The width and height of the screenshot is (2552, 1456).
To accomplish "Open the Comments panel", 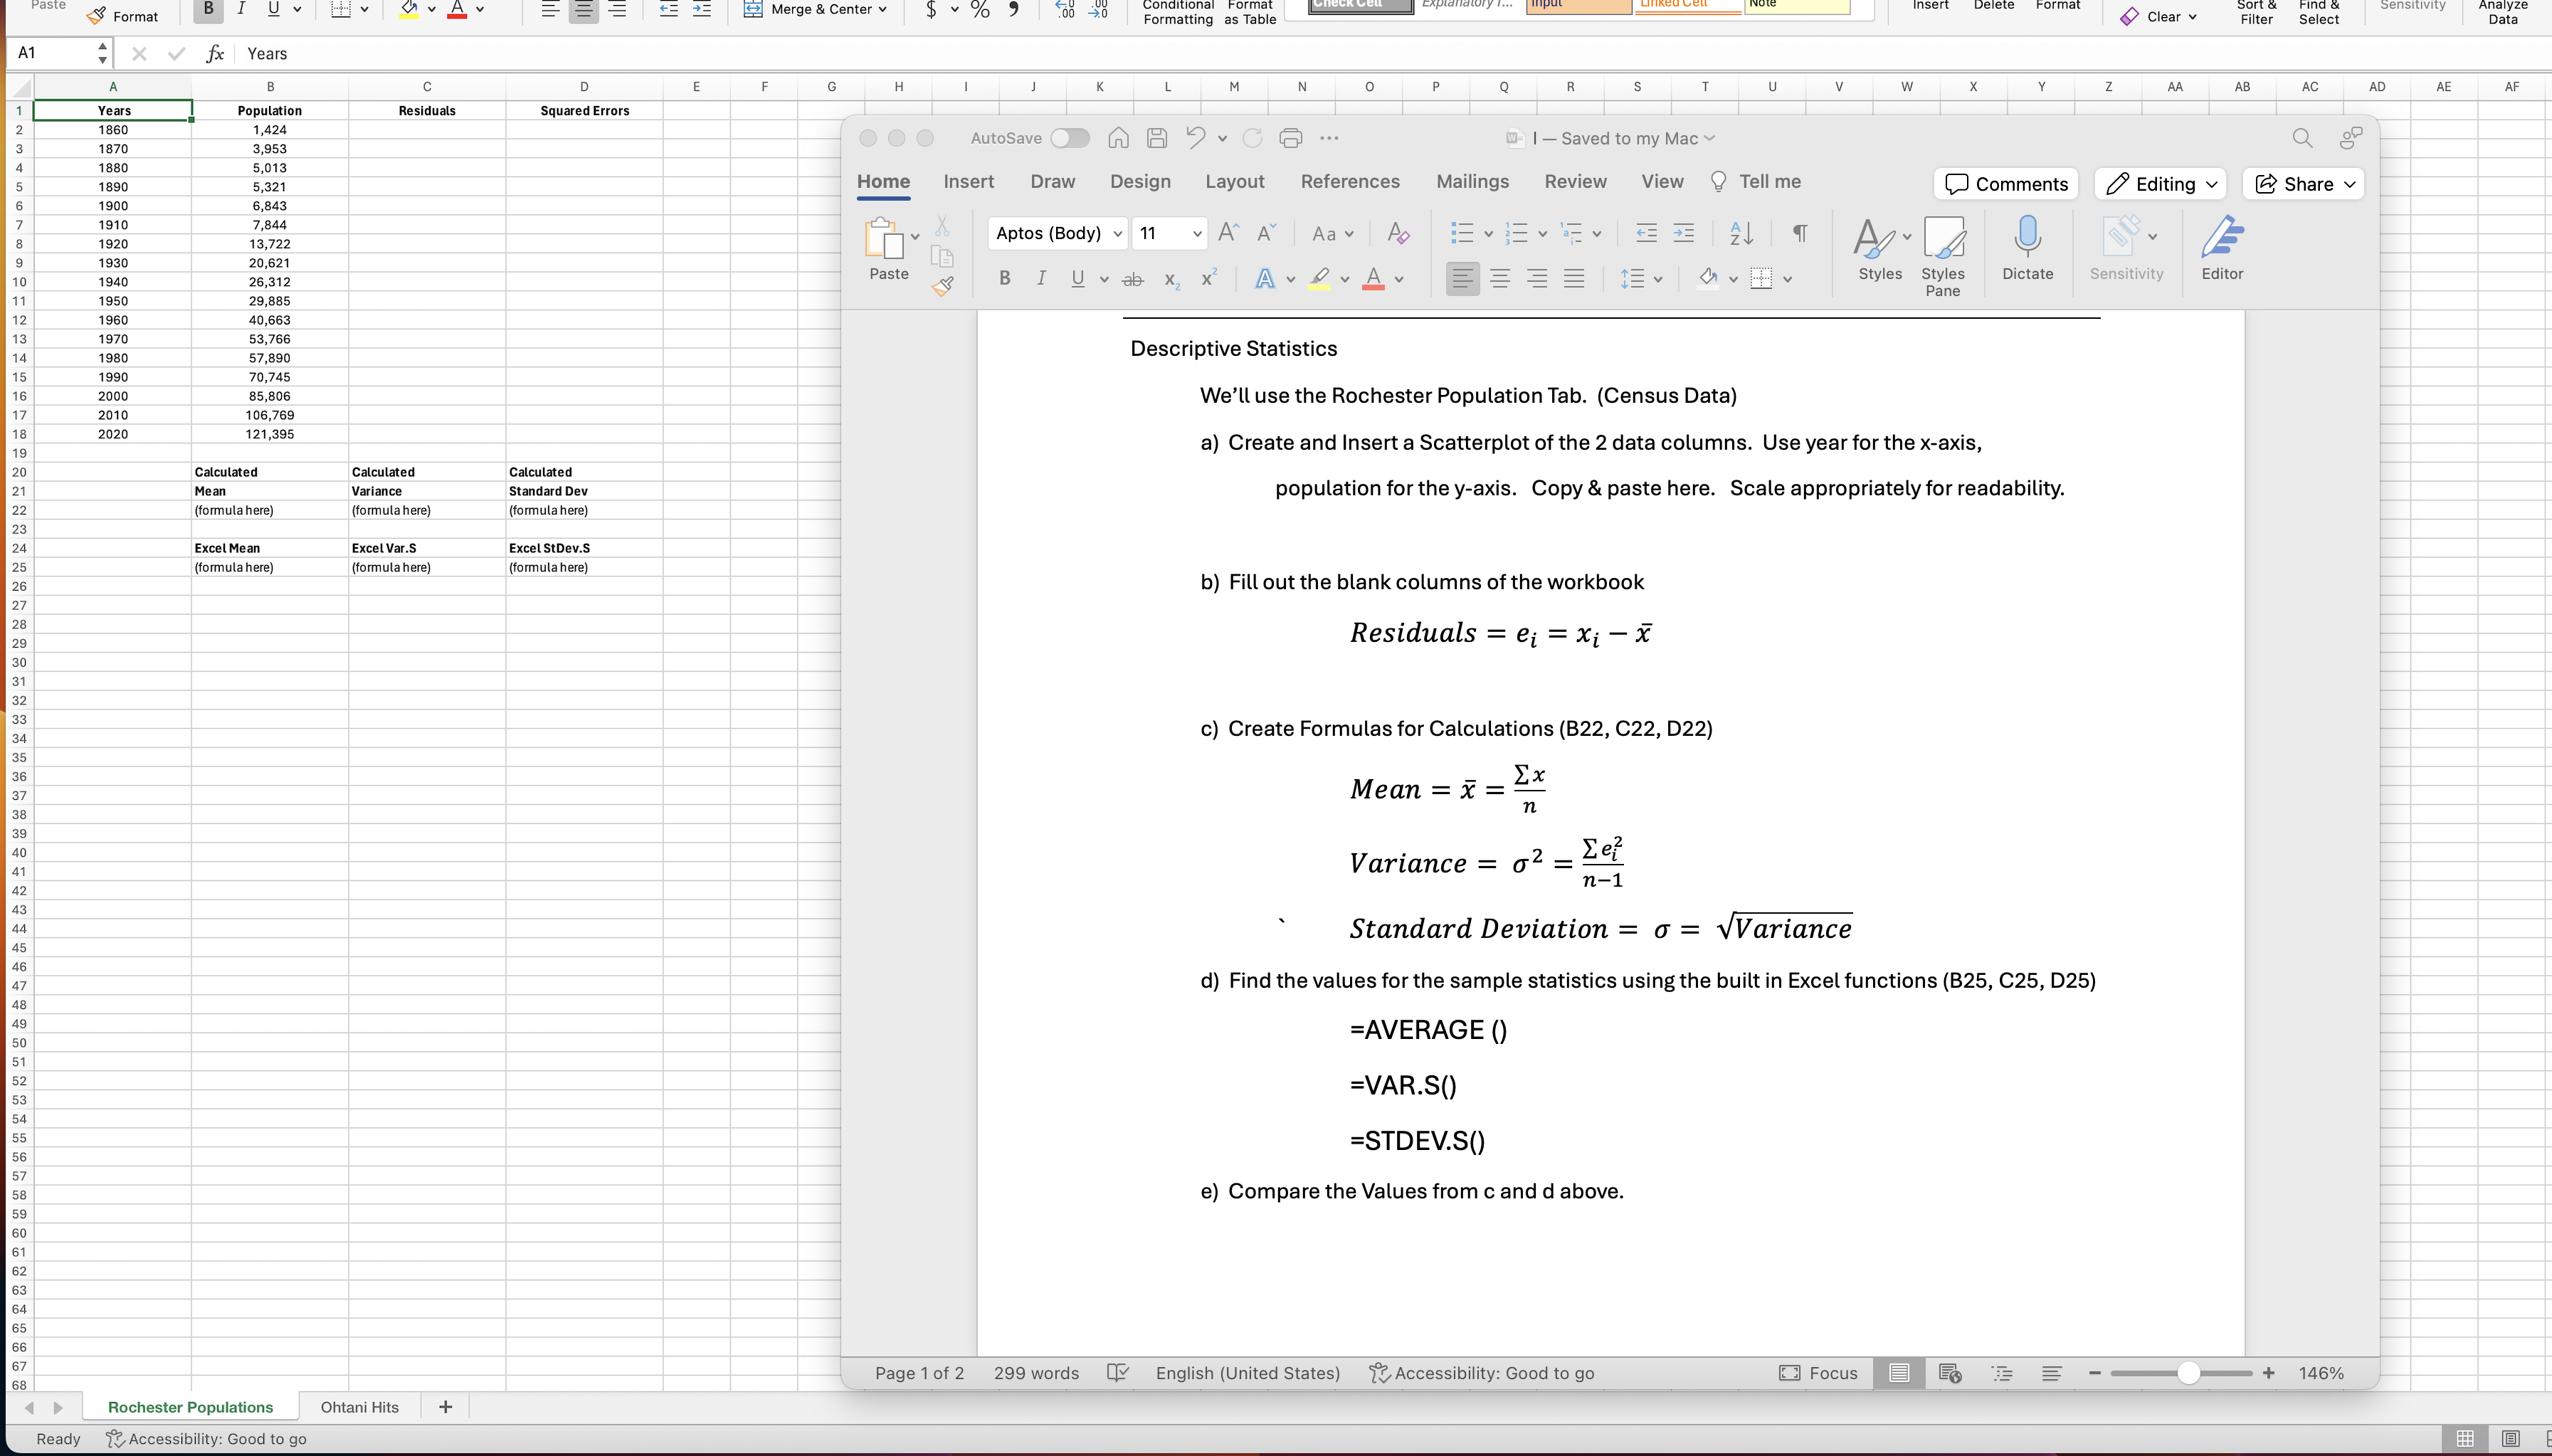I will [x=2006, y=184].
